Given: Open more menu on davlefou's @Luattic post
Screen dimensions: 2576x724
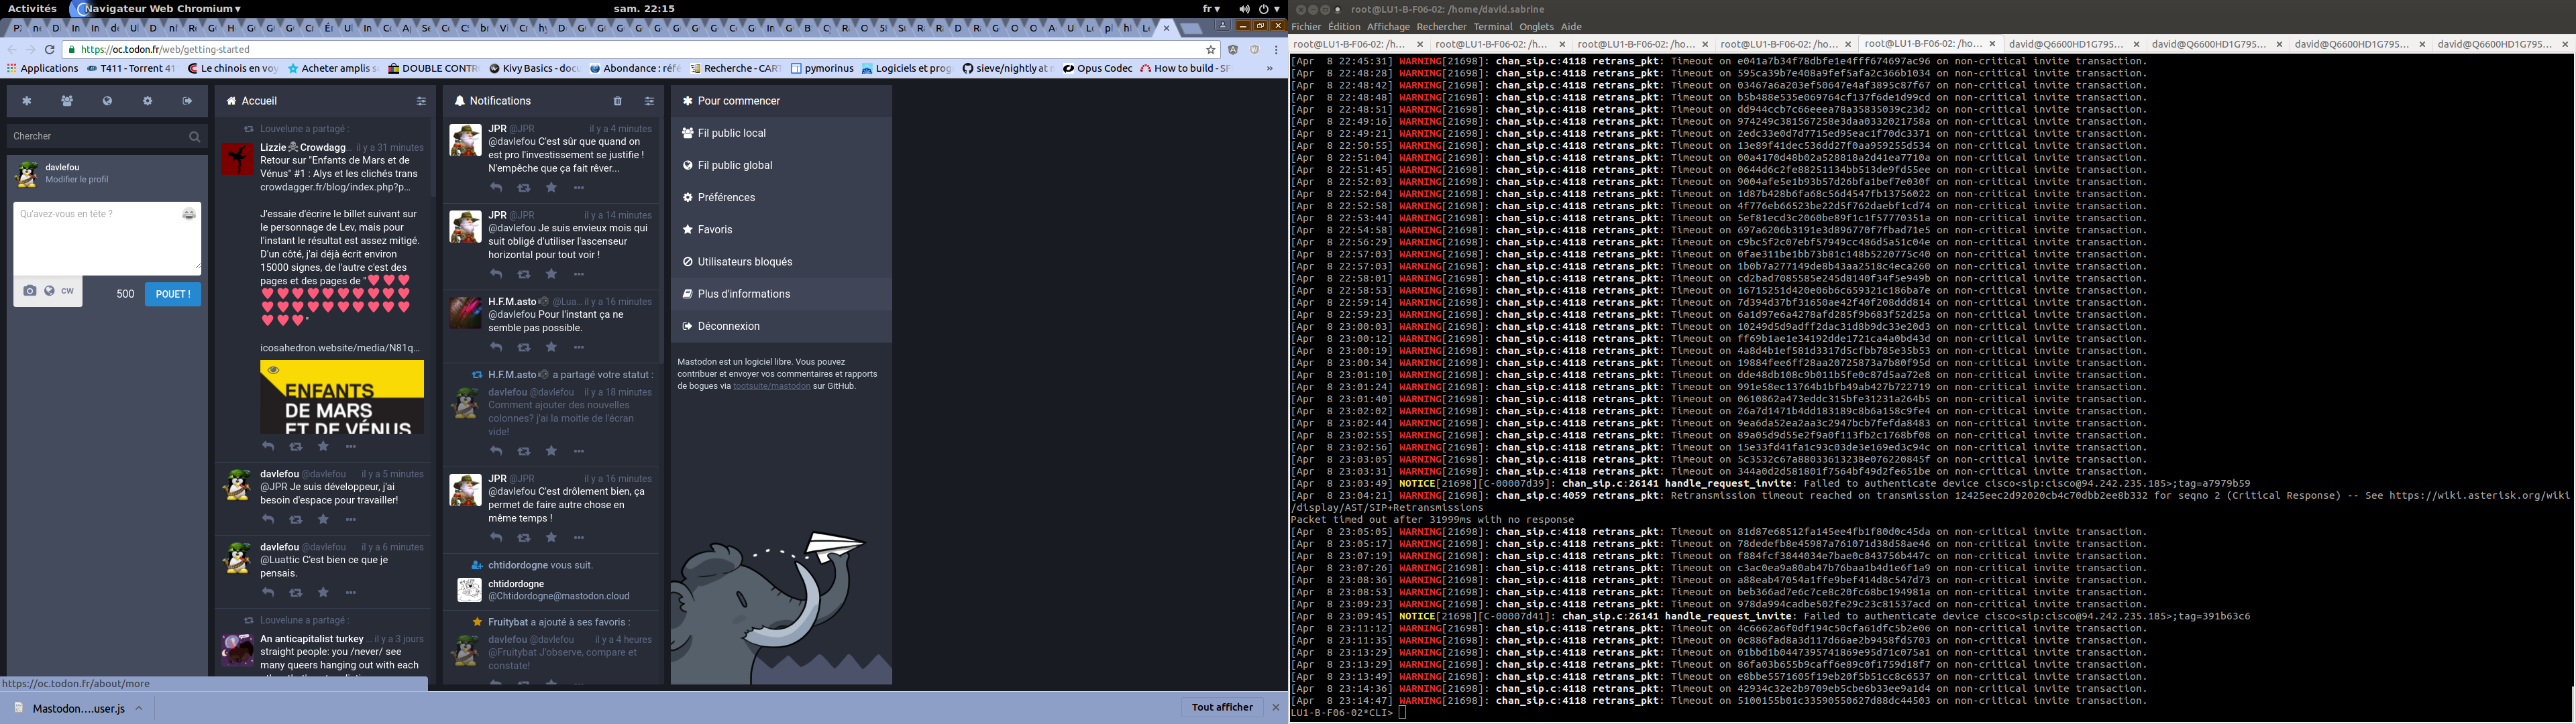Looking at the screenshot, I should tap(350, 593).
